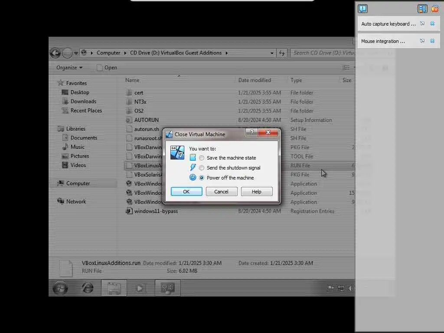Select the cert folder
The width and height of the screenshot is (444, 333).
(135, 93)
